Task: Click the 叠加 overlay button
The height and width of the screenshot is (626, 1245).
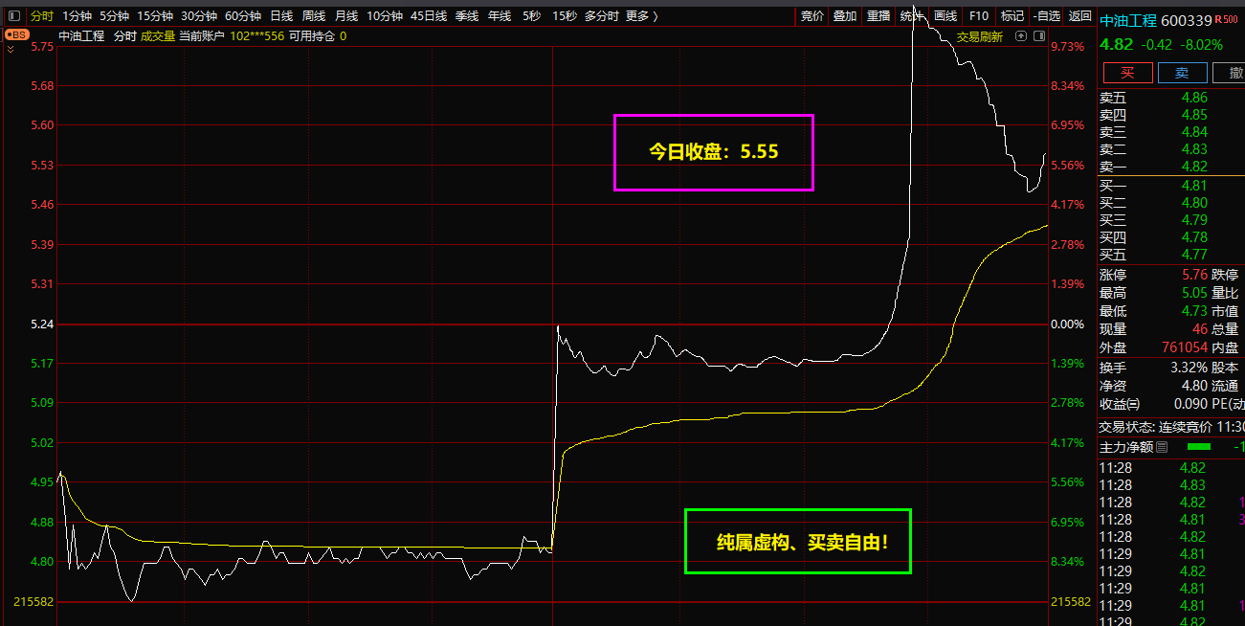Action: [845, 16]
